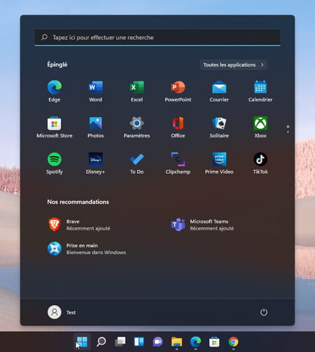Image resolution: width=315 pixels, height=352 pixels.
Task: Launch Clipchamp video editor
Action: [x=178, y=164]
